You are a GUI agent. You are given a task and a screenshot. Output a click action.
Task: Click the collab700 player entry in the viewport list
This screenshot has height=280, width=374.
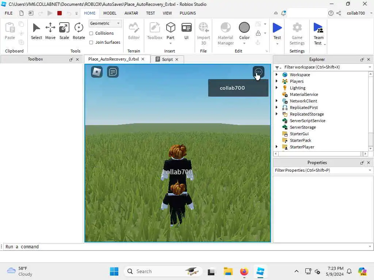point(238,88)
